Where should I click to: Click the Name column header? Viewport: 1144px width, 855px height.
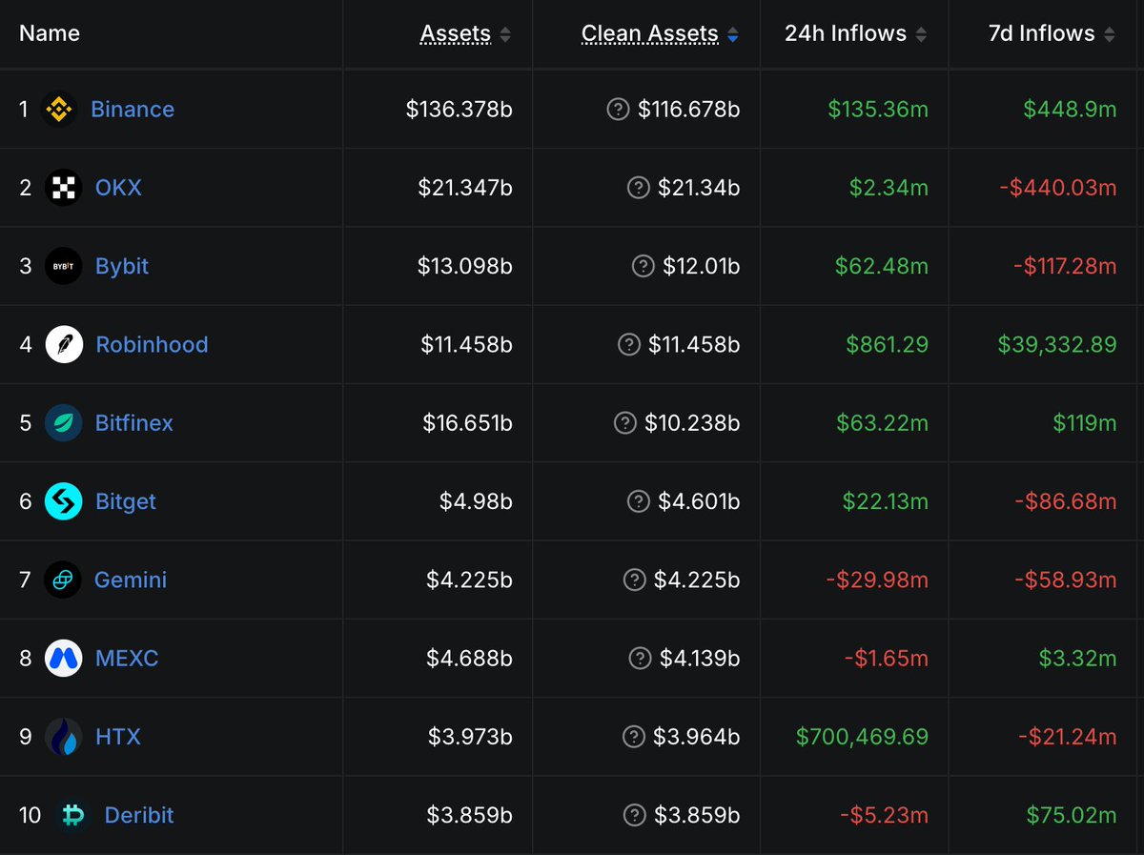[x=50, y=33]
